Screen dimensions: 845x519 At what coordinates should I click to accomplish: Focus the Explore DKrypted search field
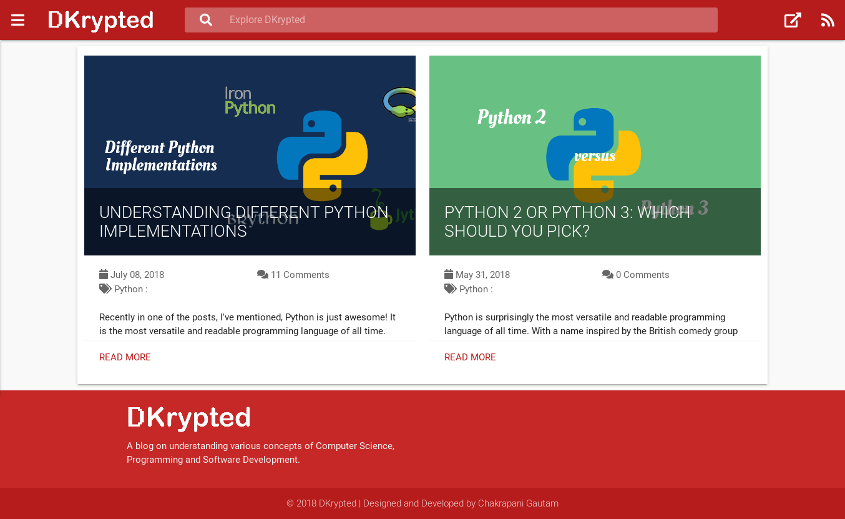[x=468, y=20]
